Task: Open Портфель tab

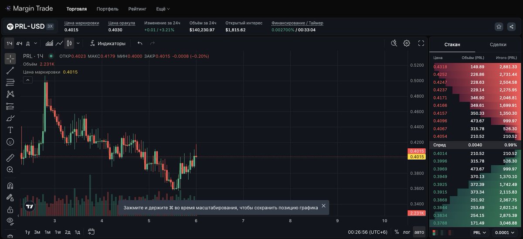Action: [x=107, y=9]
